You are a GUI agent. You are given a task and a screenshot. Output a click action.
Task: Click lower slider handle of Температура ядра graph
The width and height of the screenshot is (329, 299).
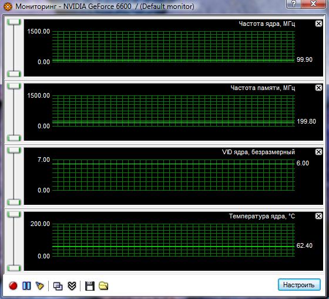14,268
